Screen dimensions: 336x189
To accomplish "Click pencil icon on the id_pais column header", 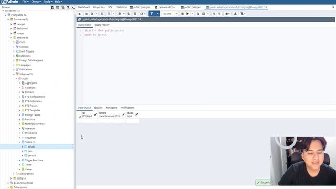I will (x=136, y=114).
